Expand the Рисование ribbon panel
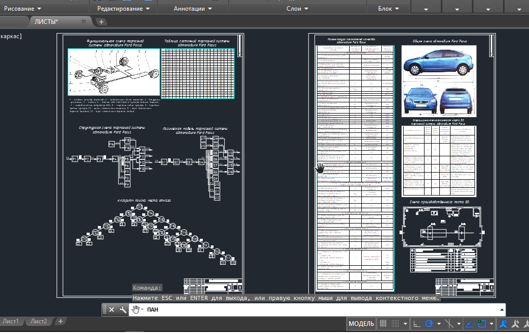The width and height of the screenshot is (529, 334). [x=22, y=9]
